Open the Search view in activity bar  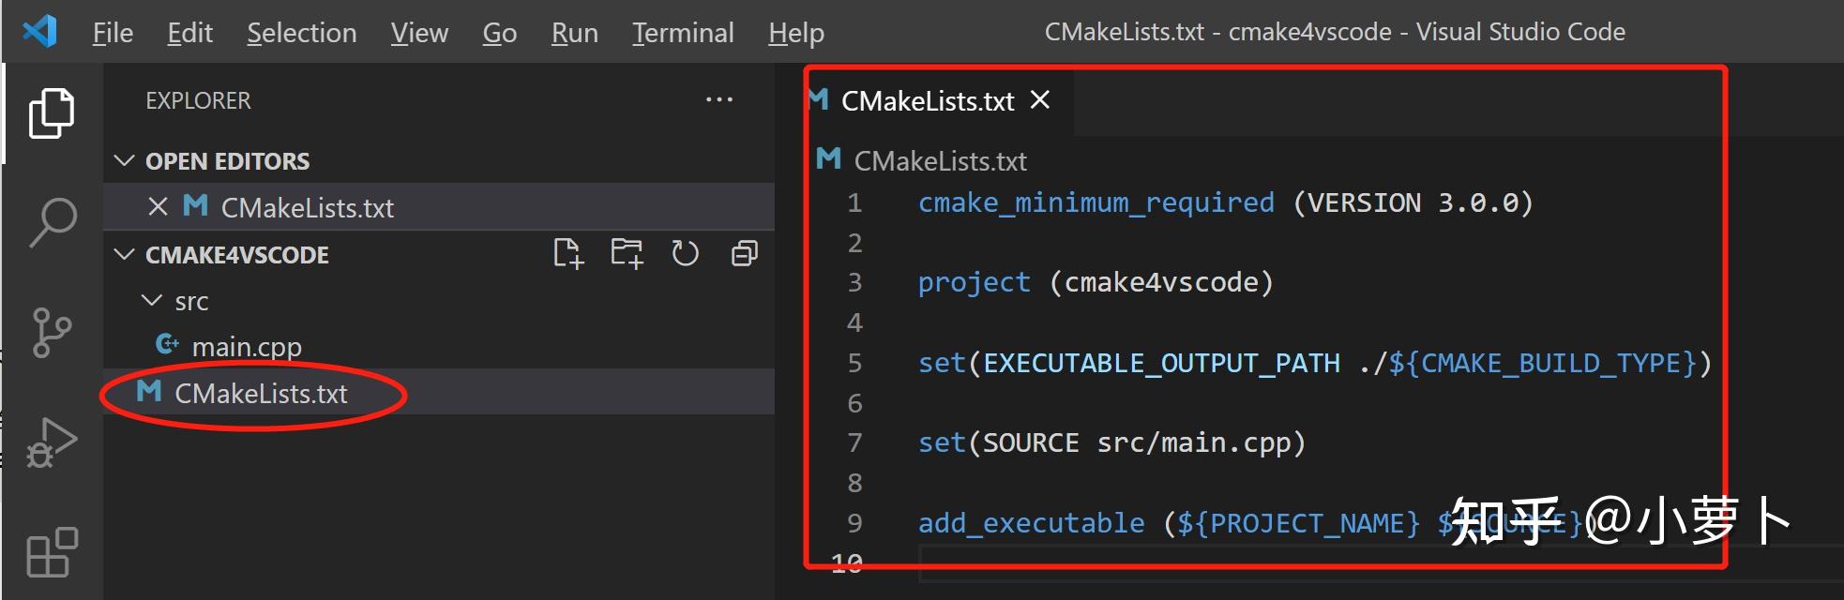(53, 222)
